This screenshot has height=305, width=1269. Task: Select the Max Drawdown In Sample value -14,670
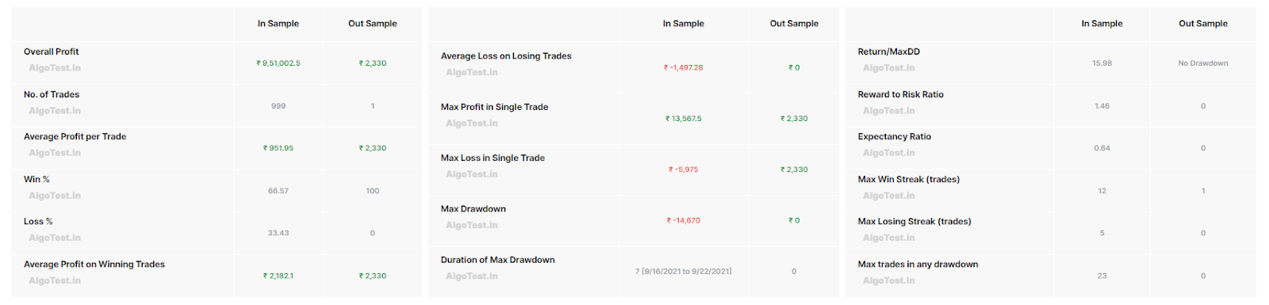point(684,220)
